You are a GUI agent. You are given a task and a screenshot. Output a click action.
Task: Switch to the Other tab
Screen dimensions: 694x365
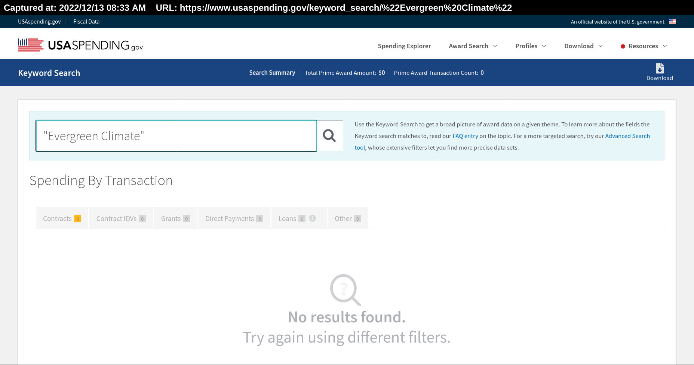(x=348, y=218)
